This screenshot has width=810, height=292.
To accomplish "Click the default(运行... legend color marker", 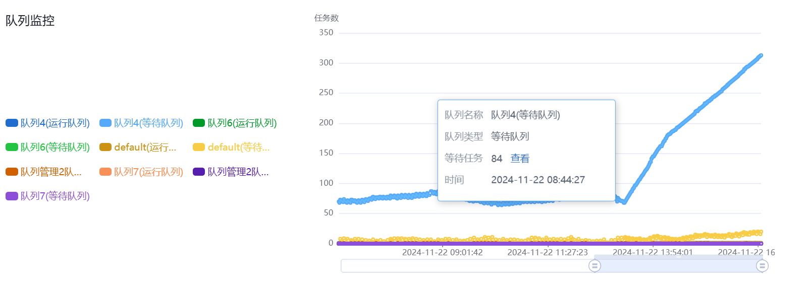I will point(105,147).
